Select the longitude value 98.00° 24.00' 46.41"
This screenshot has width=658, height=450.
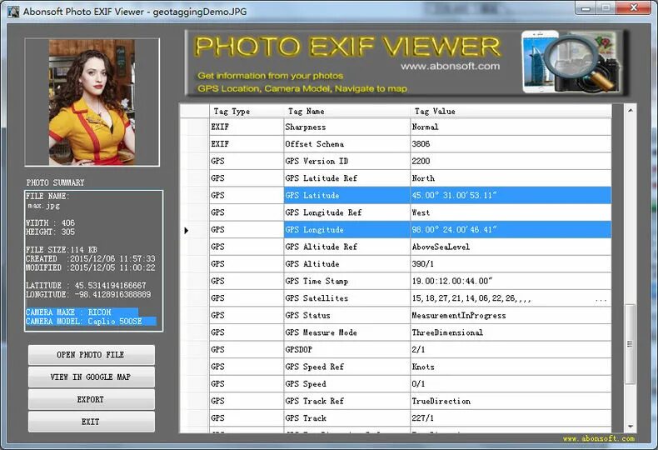[511, 230]
